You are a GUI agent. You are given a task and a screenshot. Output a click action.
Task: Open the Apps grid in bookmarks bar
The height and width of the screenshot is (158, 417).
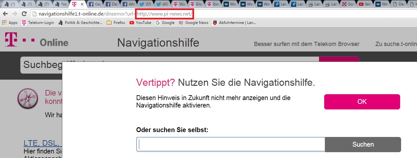[x=10, y=23]
